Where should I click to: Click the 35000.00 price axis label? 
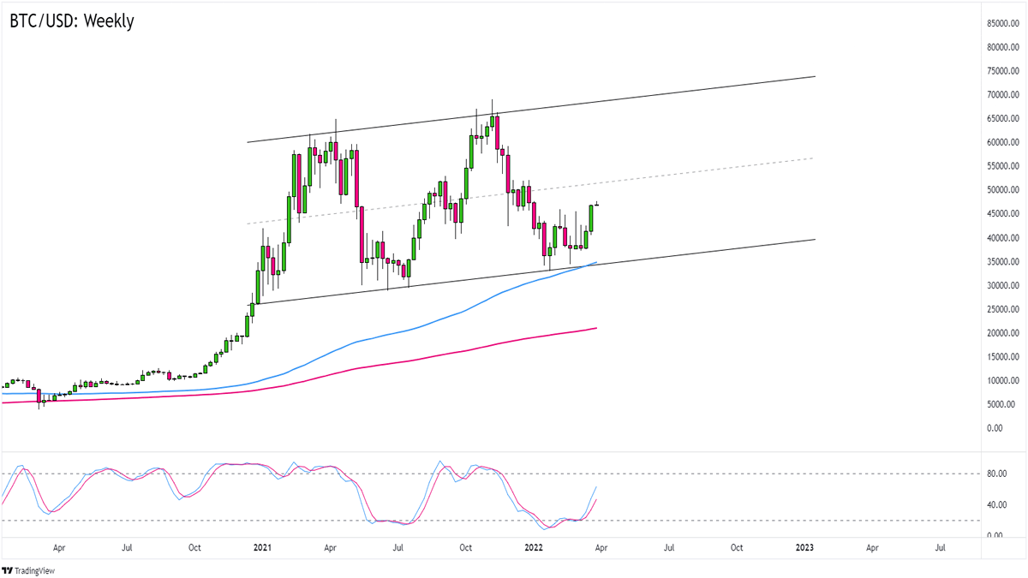click(x=1001, y=261)
